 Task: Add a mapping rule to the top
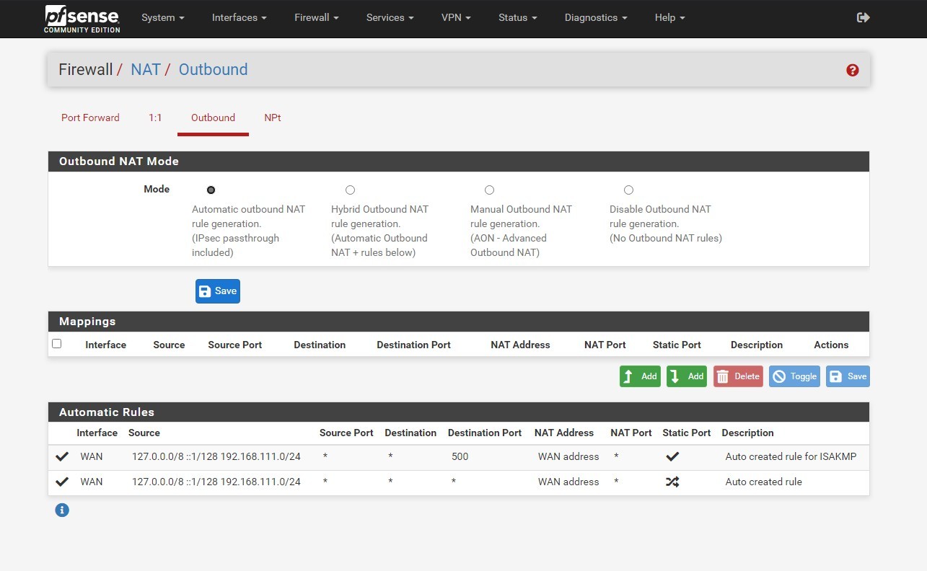(x=639, y=376)
